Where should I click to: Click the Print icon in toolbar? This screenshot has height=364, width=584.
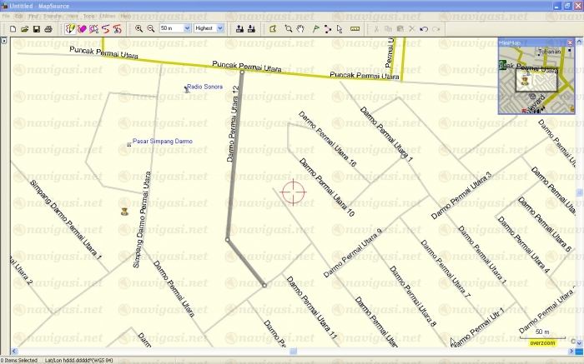pos(48,28)
